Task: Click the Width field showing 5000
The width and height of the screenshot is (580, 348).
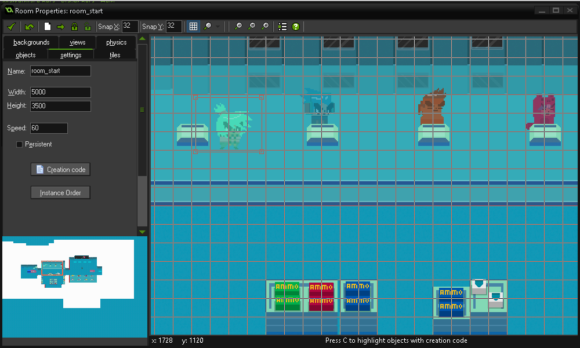Action: tap(60, 92)
